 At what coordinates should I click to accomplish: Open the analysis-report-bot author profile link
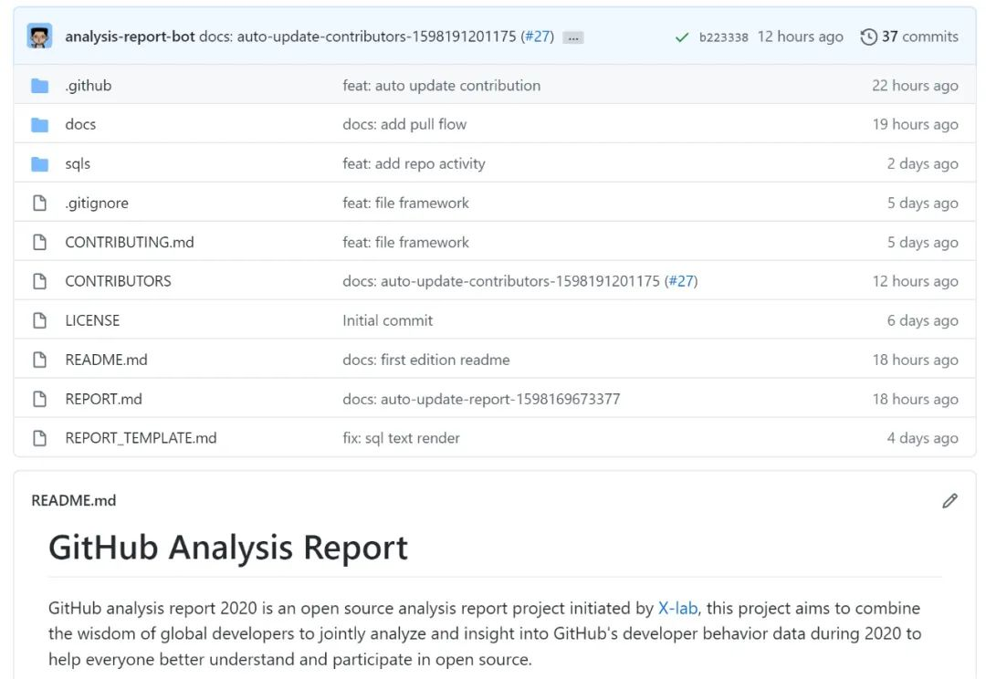click(x=130, y=37)
